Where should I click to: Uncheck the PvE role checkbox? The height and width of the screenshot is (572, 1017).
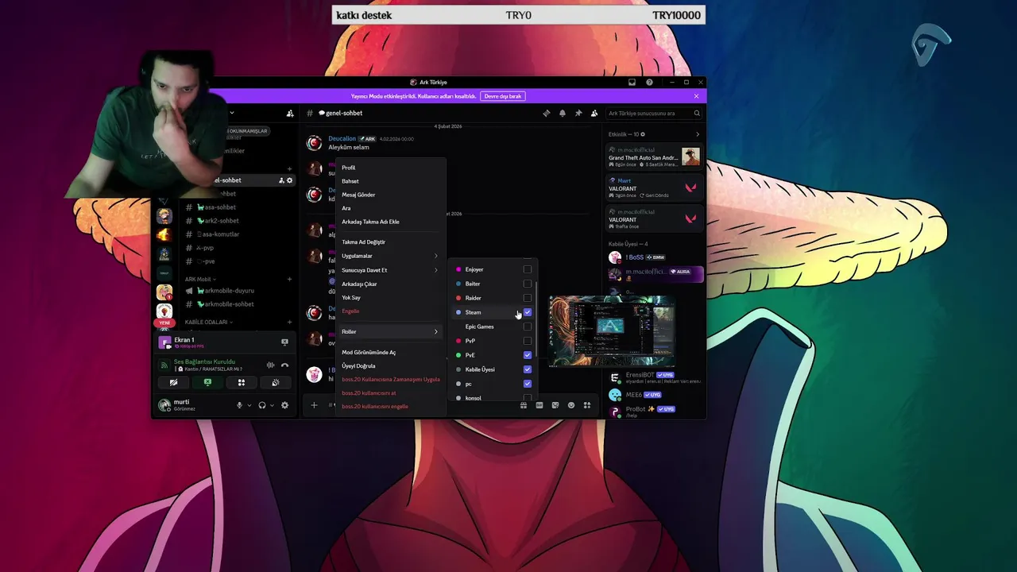tap(528, 355)
